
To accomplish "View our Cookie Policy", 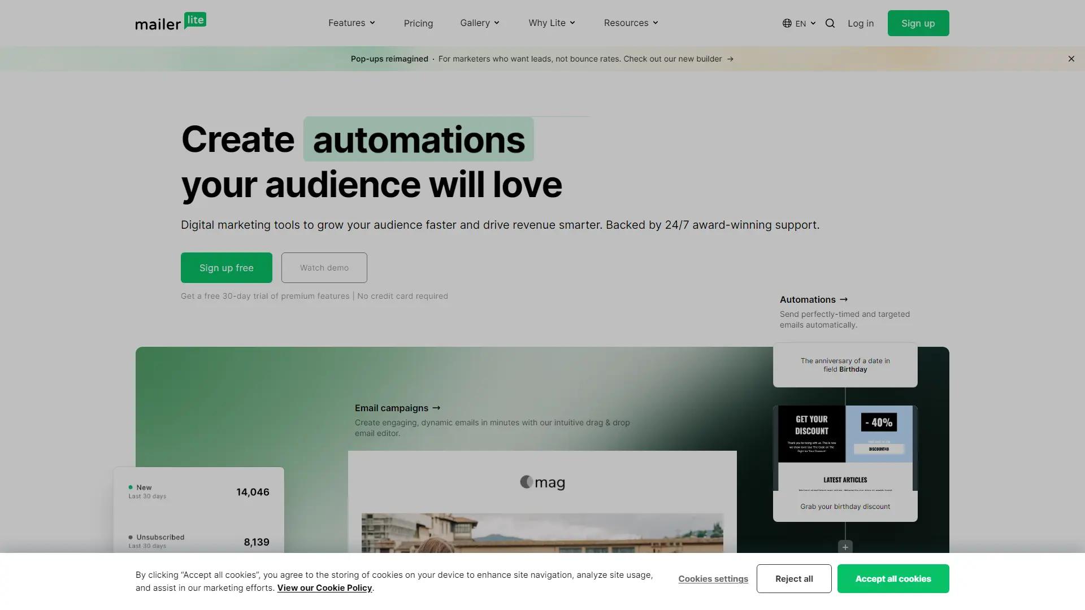I will [324, 587].
